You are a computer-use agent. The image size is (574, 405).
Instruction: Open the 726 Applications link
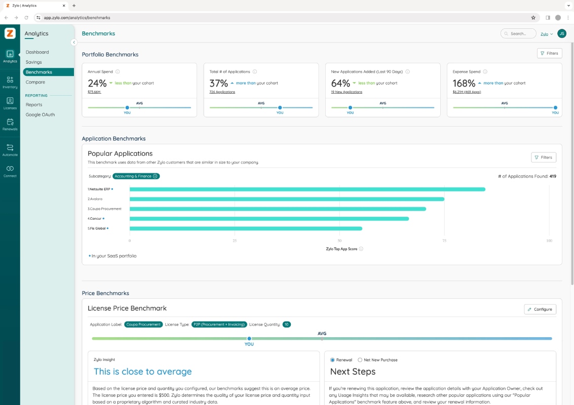(x=222, y=92)
